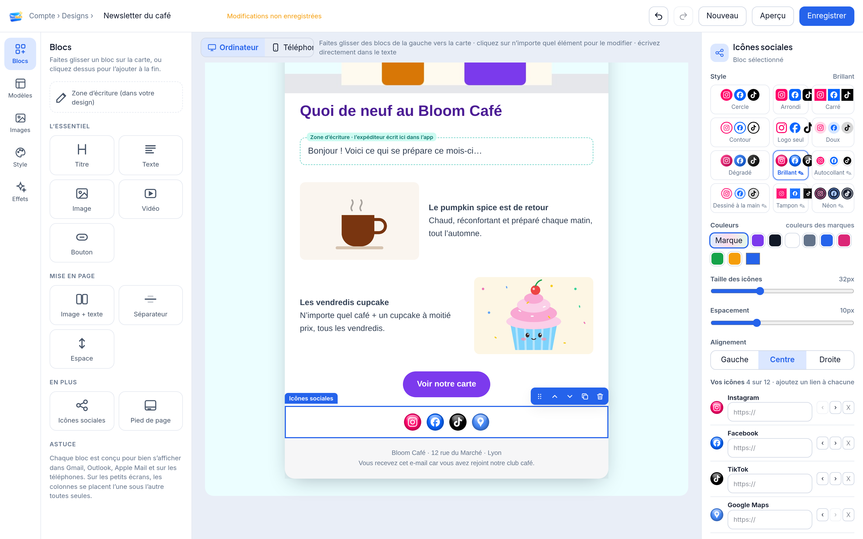The height and width of the screenshot is (539, 863).
Task: Click the redo arrow button
Action: pos(683,16)
